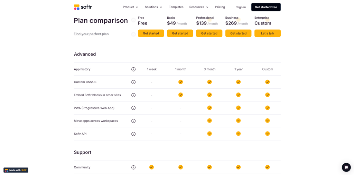Click Business checkmark in Softr API row
This screenshot has width=354, height=175.
(239, 134)
